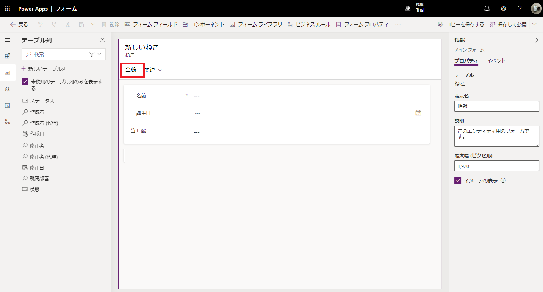543x292 pixels.
Task: Switch to the イベント tab
Action: (496, 61)
